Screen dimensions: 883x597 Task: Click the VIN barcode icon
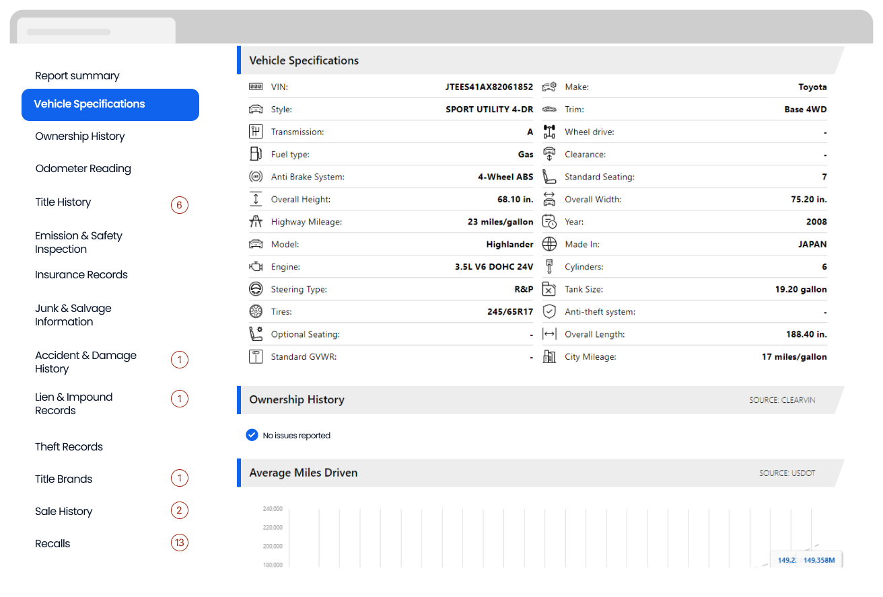pyautogui.click(x=256, y=87)
